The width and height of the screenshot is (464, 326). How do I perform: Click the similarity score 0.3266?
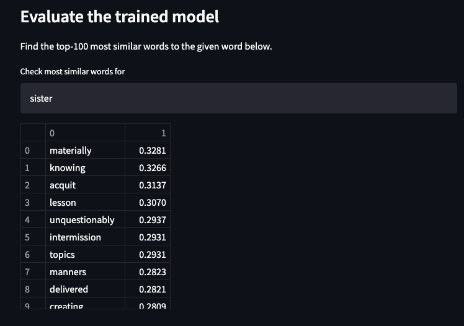pos(148,167)
